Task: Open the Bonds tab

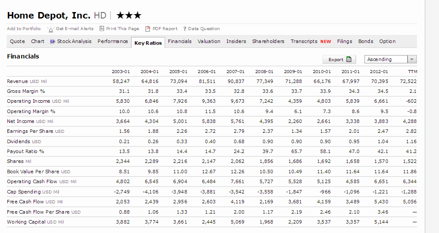Action: (366, 41)
